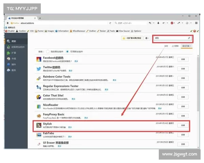Sort results by 名称

[166, 46]
